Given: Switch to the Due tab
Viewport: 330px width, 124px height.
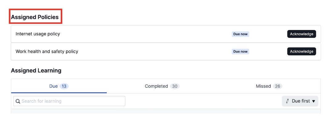Looking at the screenshot, I should 59,86.
